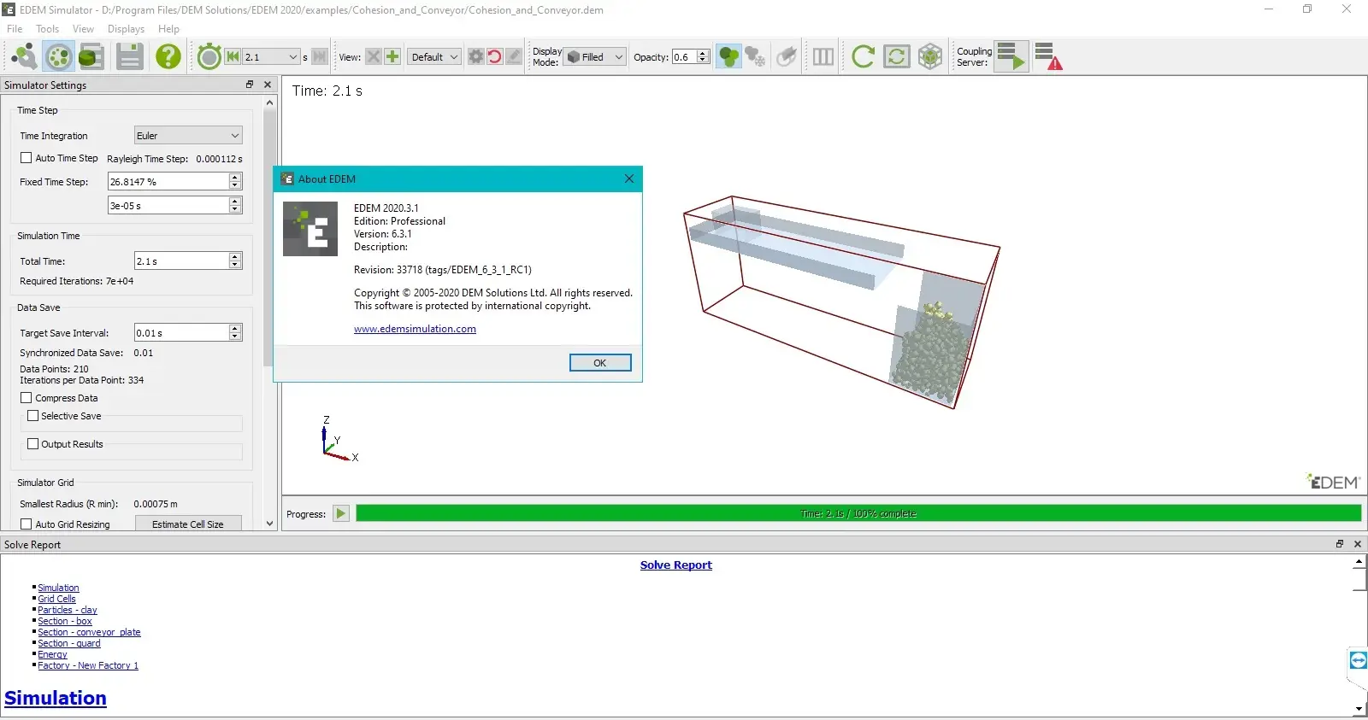Click the coupling server warning icon
Screen dimensions: 1368x720
[1048, 57]
